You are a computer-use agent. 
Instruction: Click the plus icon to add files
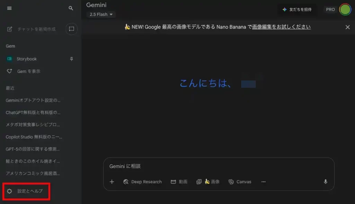(112, 182)
